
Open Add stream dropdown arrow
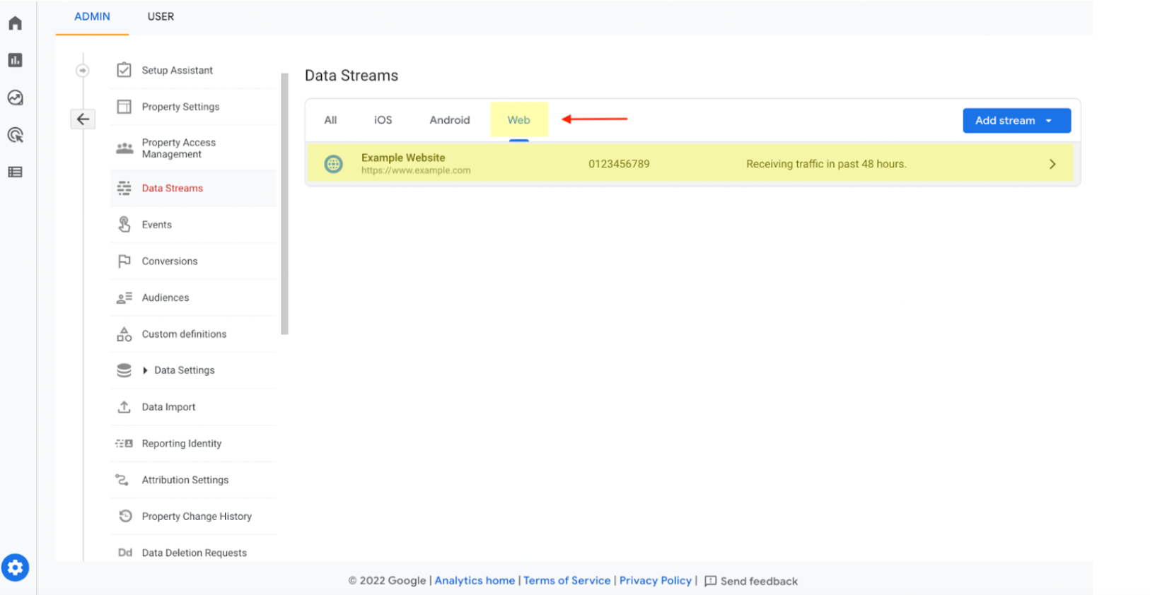pos(1049,121)
